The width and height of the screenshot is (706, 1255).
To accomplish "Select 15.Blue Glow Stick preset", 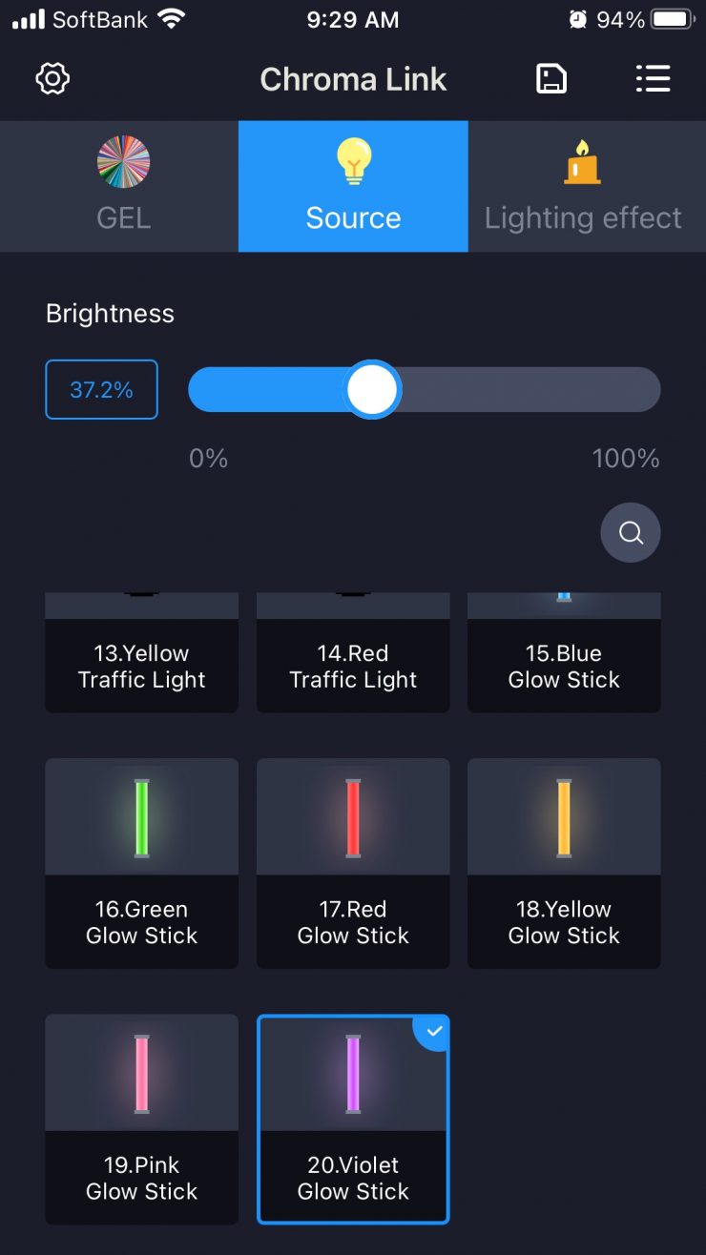I will point(564,666).
